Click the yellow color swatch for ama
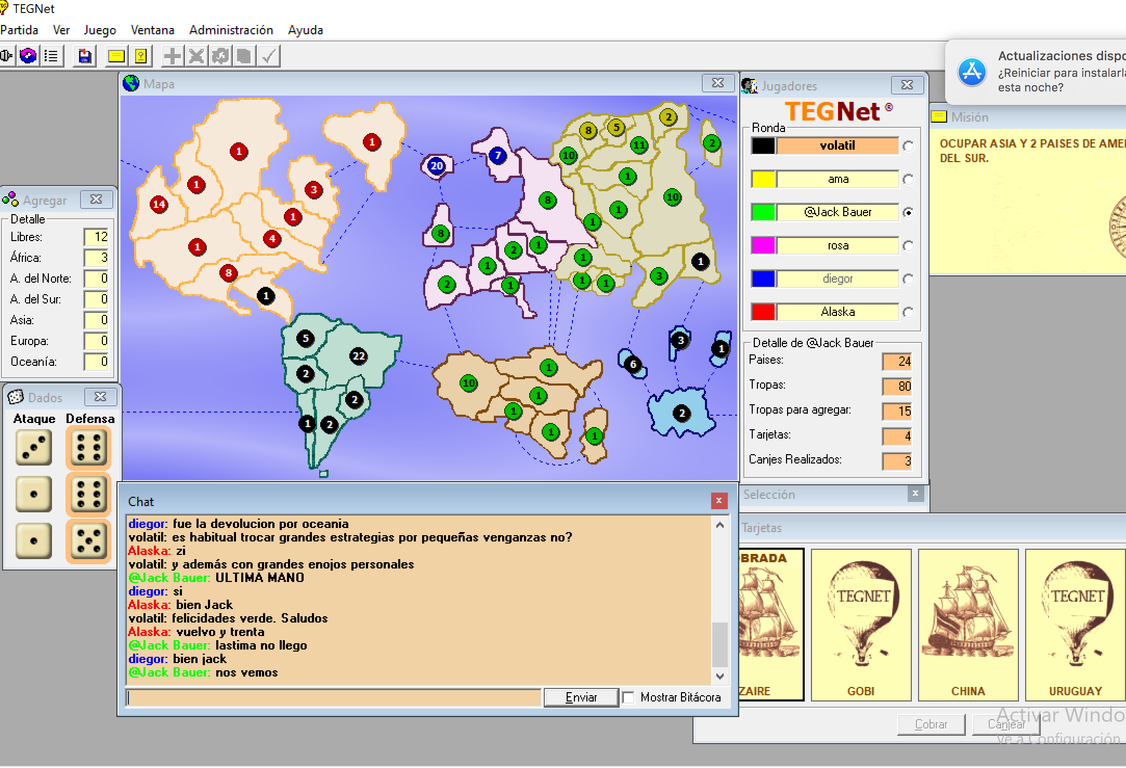The image size is (1126, 768). click(763, 179)
